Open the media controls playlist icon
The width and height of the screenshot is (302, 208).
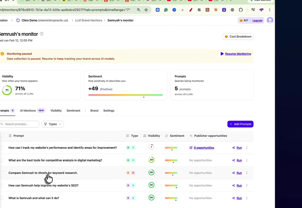(253, 10)
